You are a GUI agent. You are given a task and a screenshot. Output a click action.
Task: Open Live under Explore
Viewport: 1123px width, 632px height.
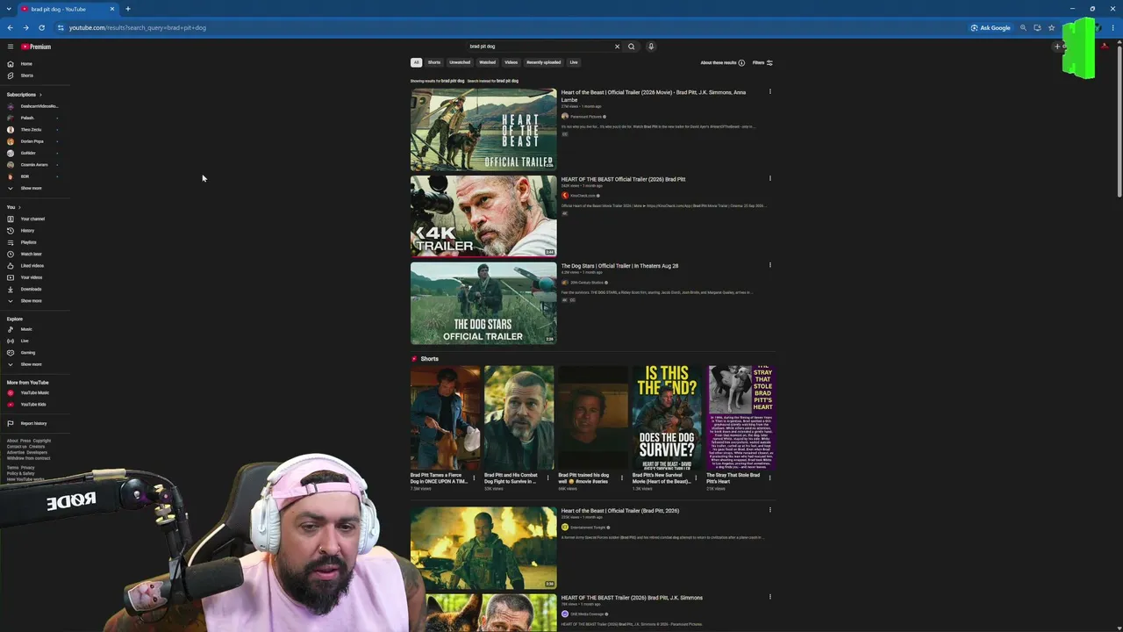[25, 341]
